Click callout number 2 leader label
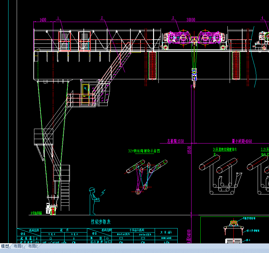Image resolution: width=269 pixels, height=253 pixels. coord(102,18)
